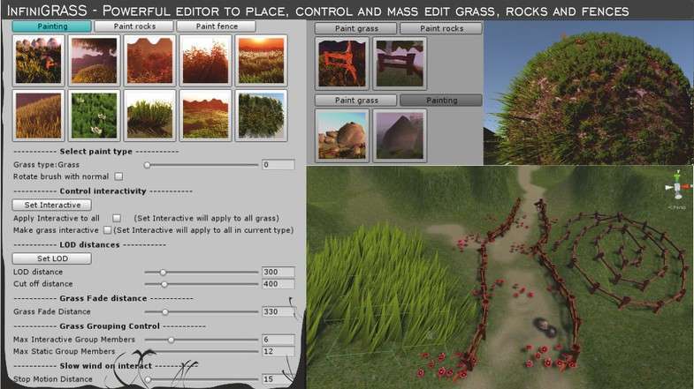Viewport: 694px width, 389px height.
Task: Select the dark fence under tree thumbnail
Action: click(400, 64)
